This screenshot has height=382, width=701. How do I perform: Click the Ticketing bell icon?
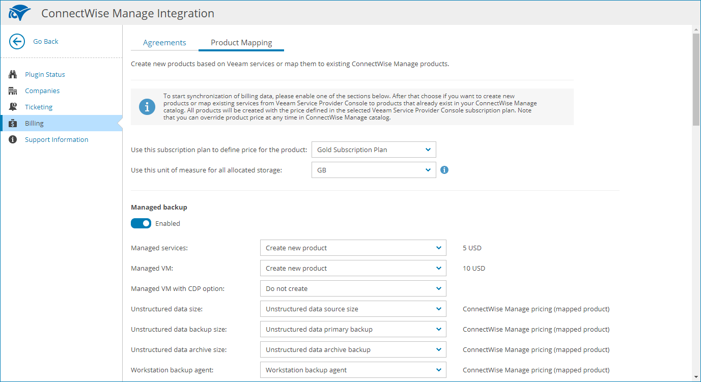click(13, 107)
